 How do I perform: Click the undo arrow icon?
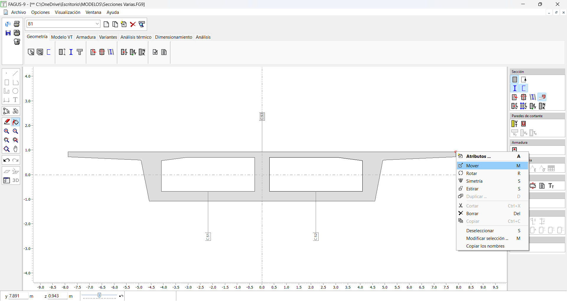pyautogui.click(x=6, y=160)
